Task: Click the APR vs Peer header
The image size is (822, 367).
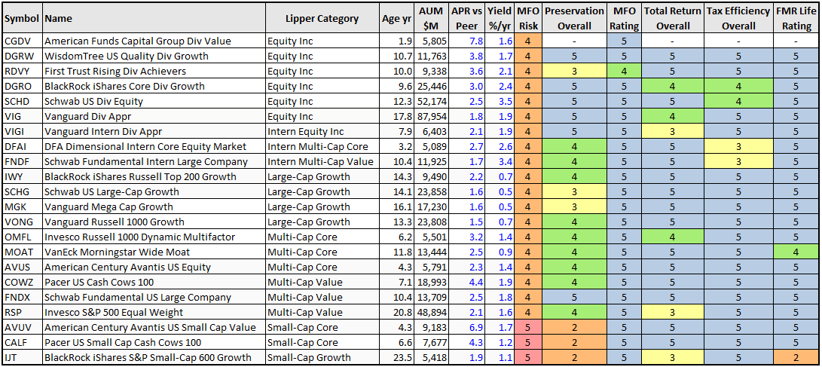Action: (x=466, y=18)
